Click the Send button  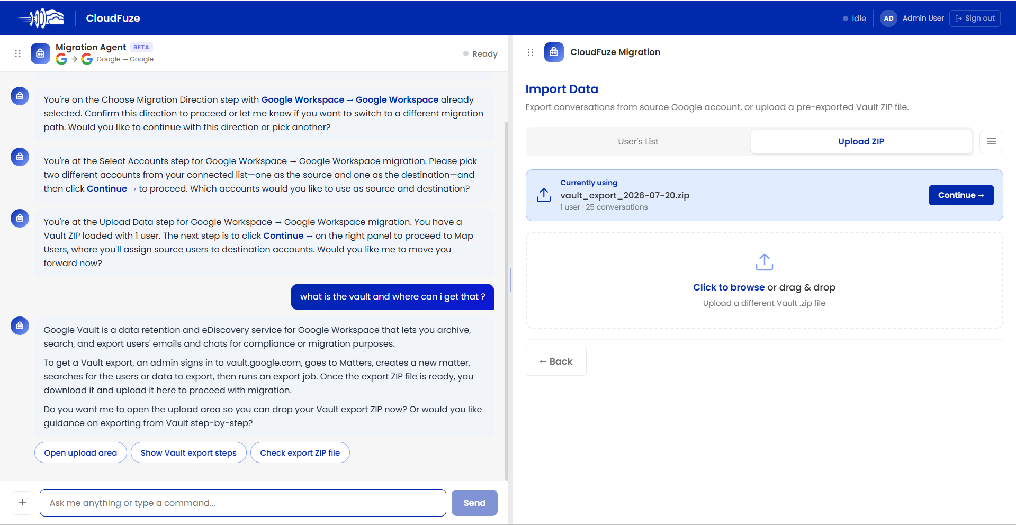[x=474, y=503]
